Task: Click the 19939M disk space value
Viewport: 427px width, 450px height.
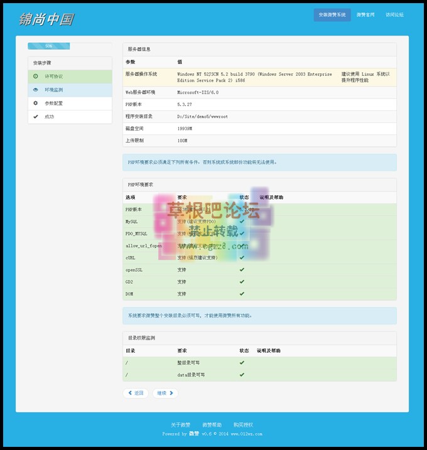Action: pos(185,129)
